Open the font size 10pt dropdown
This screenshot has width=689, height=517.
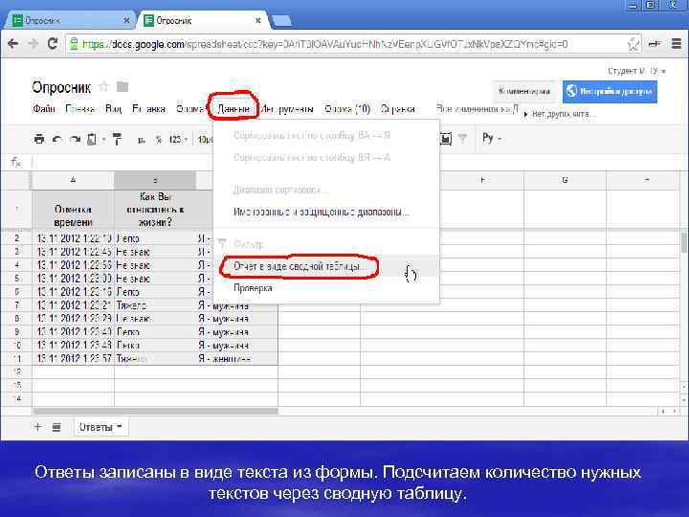click(205, 140)
